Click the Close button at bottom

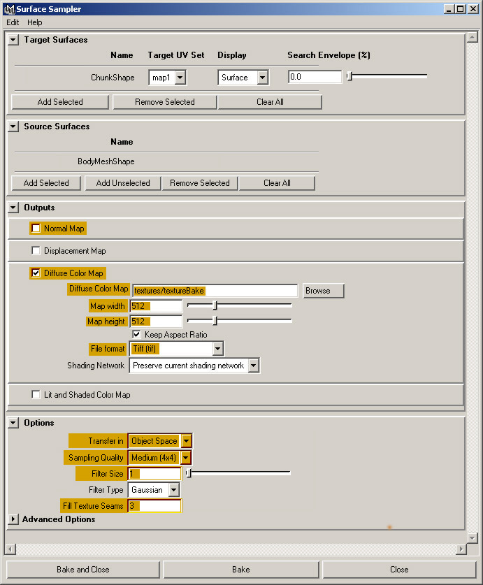click(399, 570)
